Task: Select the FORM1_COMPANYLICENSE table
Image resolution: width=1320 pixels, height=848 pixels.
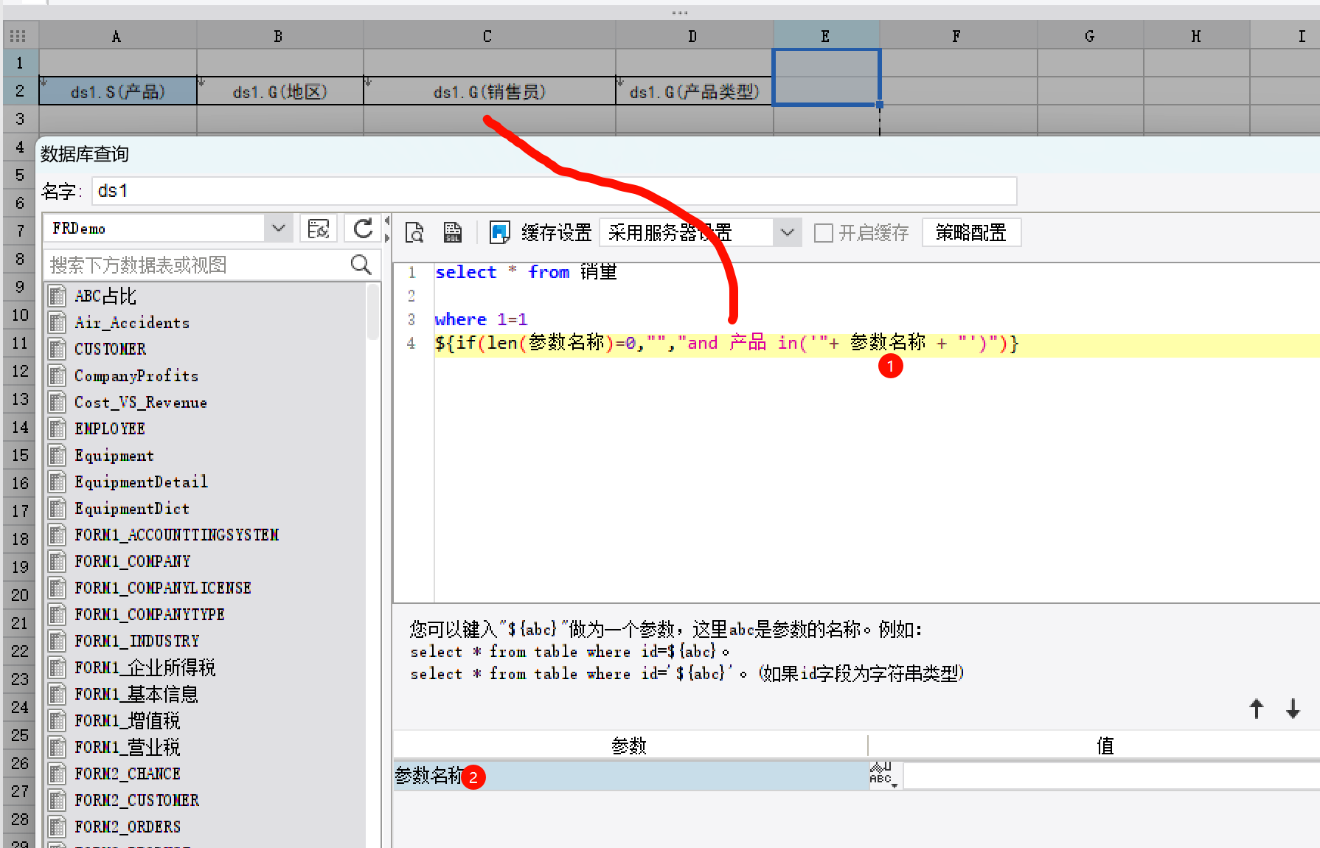Action: pos(163,588)
